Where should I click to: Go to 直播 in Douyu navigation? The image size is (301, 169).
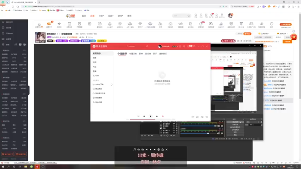(92, 16)
